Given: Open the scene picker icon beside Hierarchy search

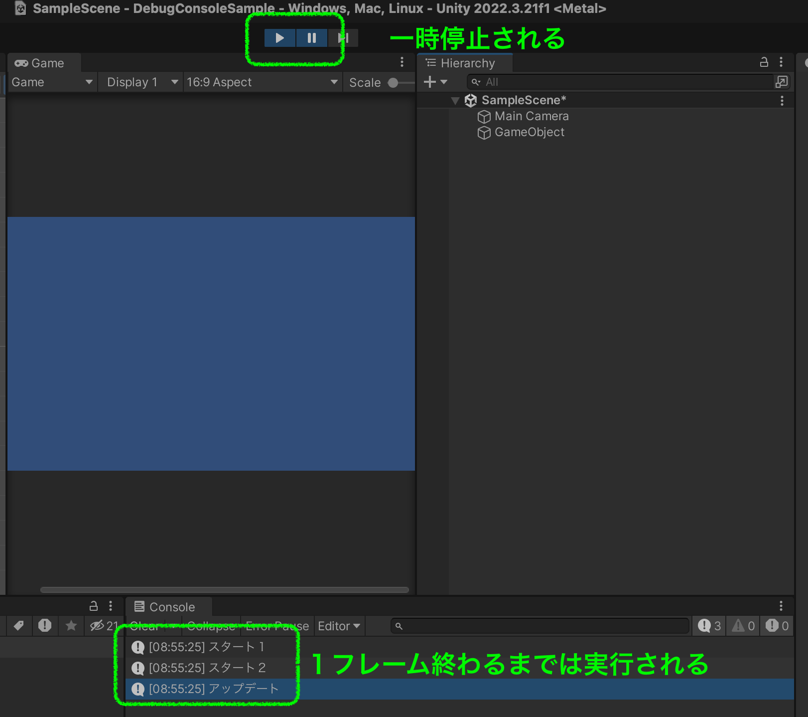Looking at the screenshot, I should tap(782, 82).
